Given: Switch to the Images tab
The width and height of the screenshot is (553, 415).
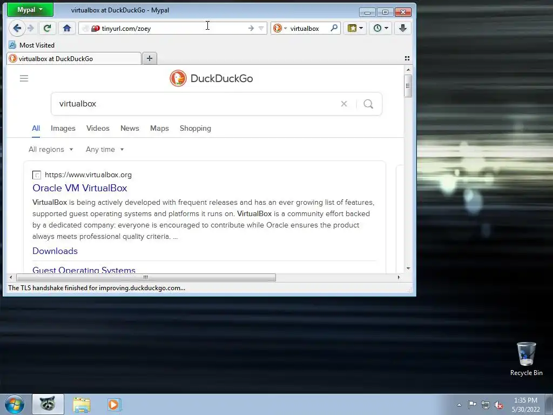Looking at the screenshot, I should click(x=63, y=129).
